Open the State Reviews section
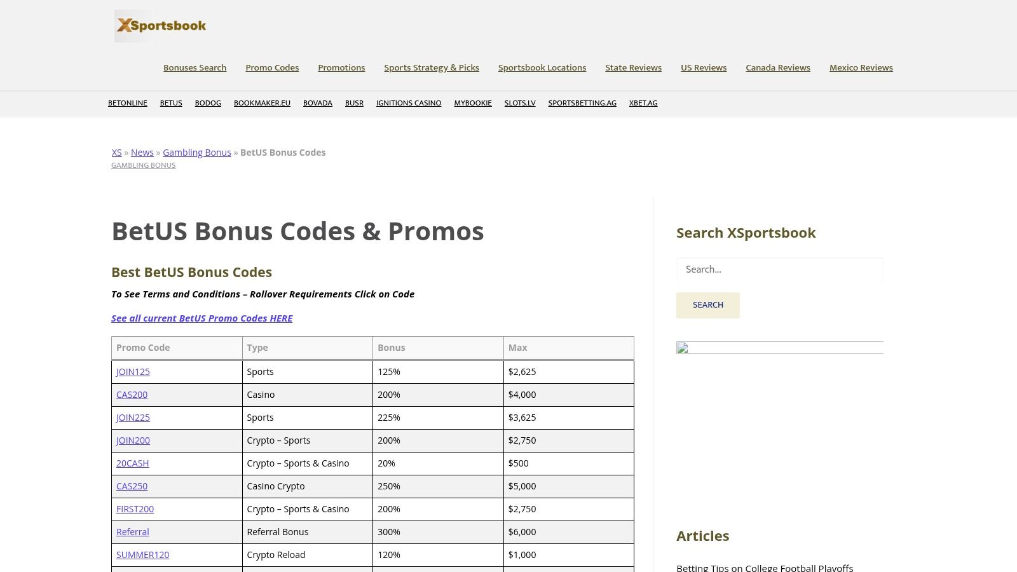This screenshot has height=572, width=1017. coord(633,67)
